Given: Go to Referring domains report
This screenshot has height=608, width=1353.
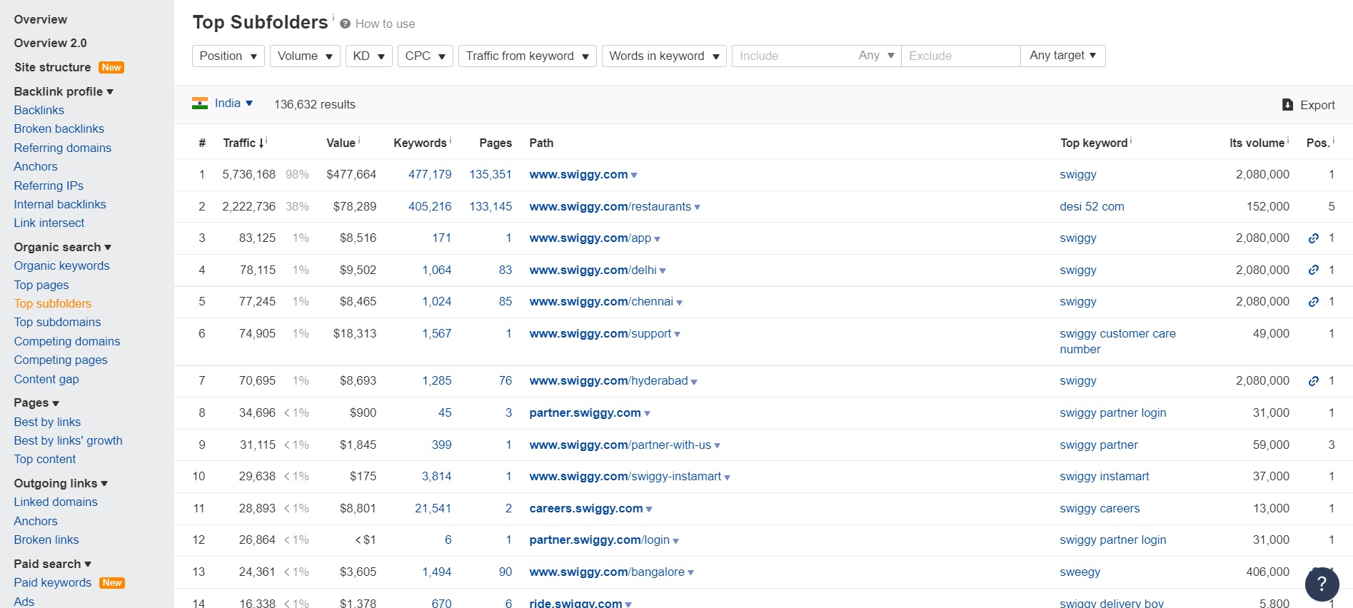Looking at the screenshot, I should (63, 148).
